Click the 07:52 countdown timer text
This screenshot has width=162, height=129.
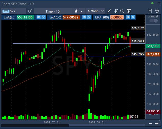134,117
